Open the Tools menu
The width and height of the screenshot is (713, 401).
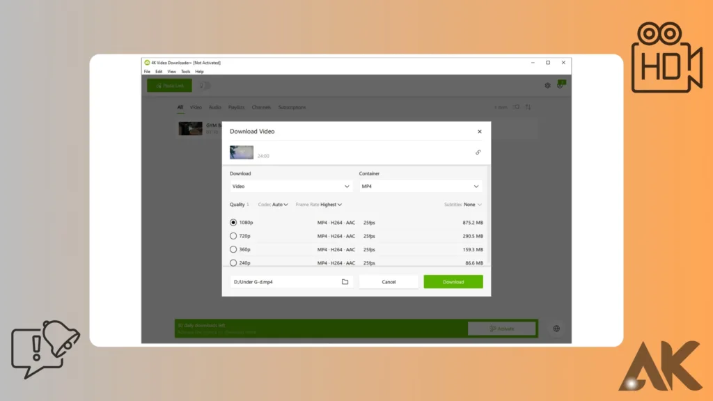pos(185,72)
